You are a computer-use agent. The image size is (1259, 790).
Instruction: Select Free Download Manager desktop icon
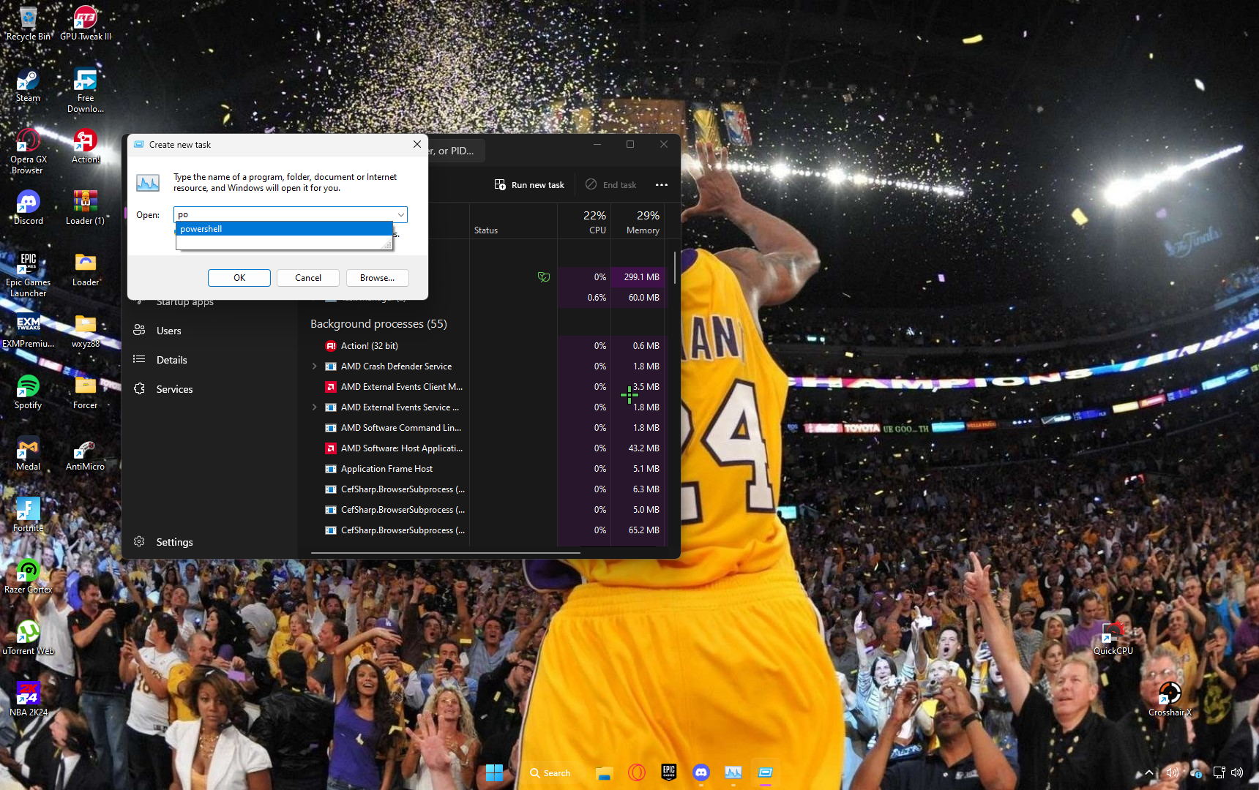[86, 90]
